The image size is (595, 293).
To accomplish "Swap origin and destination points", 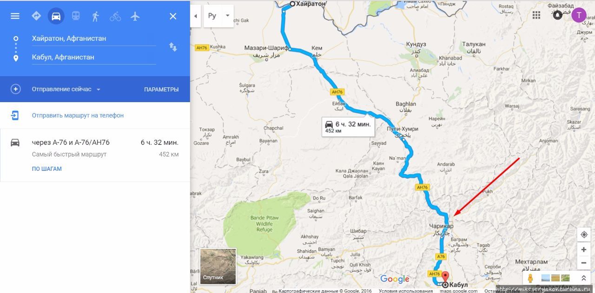I will pos(173,47).
